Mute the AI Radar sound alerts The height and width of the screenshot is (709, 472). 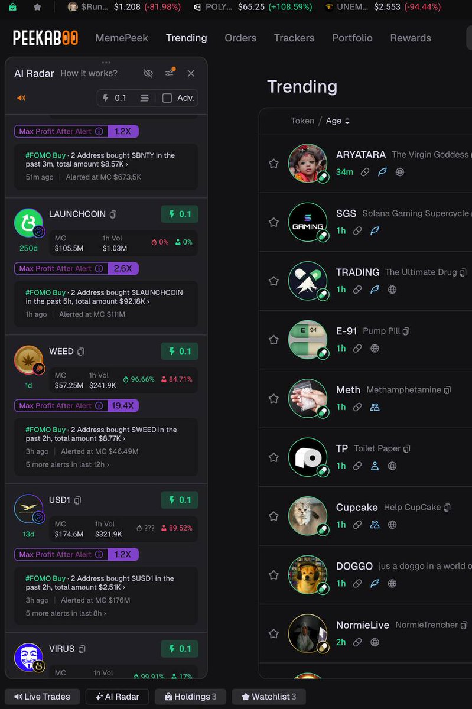pos(22,98)
